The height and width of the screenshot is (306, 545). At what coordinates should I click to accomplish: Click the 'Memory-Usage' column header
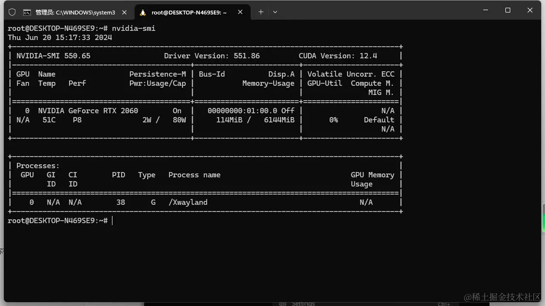tap(268, 83)
